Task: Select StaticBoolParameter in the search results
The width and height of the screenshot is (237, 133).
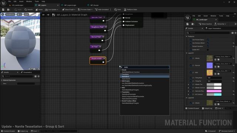Action: (145, 95)
